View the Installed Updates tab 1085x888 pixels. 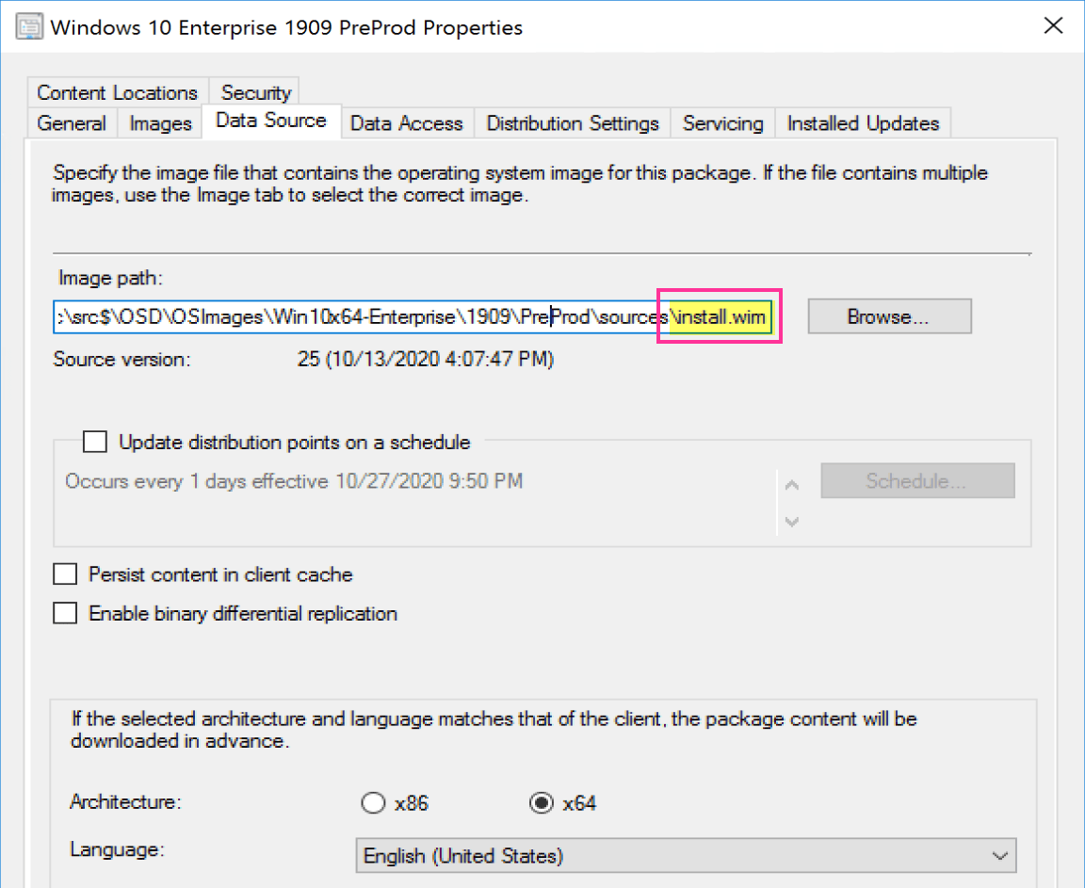coord(863,123)
